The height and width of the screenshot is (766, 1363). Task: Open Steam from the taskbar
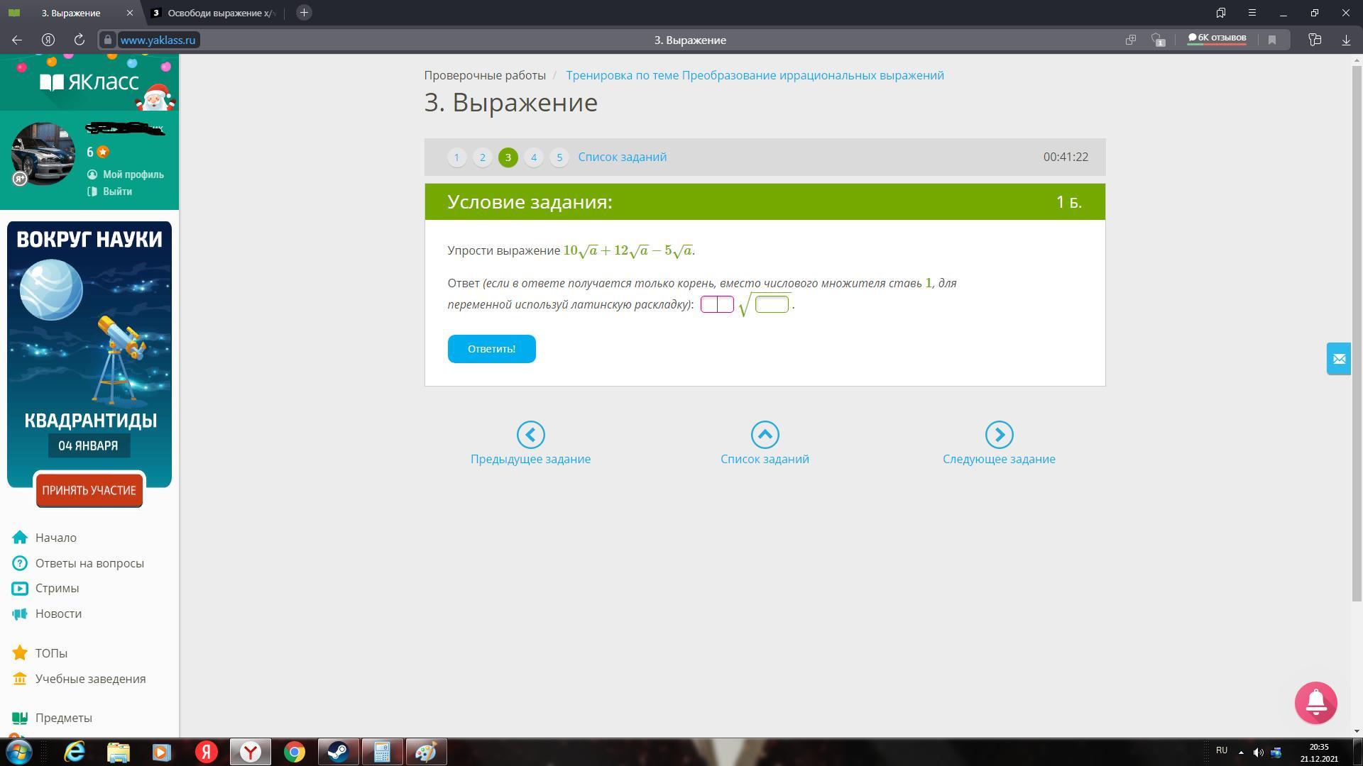tap(338, 752)
